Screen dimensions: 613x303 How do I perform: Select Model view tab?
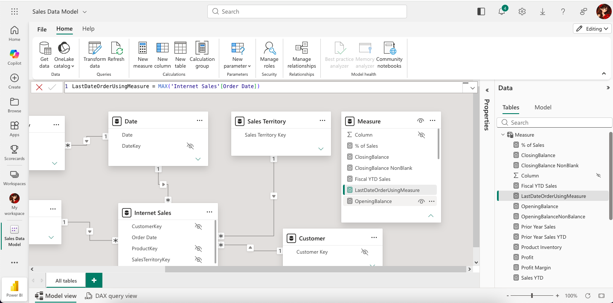pos(56,296)
